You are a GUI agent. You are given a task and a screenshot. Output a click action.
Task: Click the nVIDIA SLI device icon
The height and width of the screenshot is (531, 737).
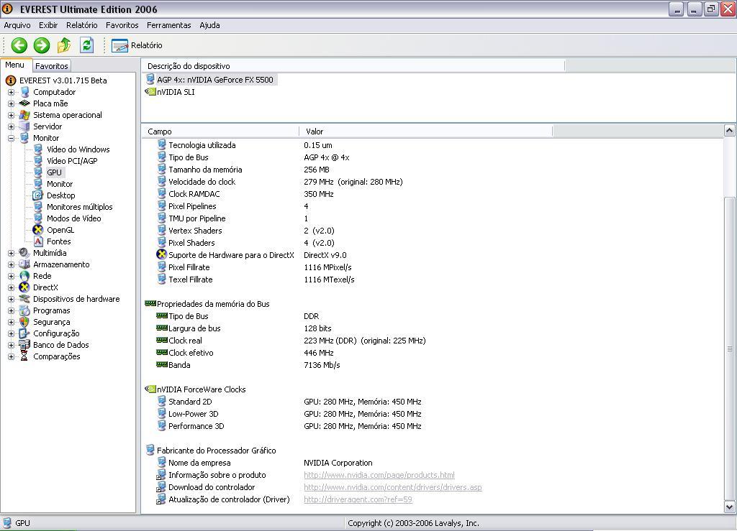click(x=150, y=92)
